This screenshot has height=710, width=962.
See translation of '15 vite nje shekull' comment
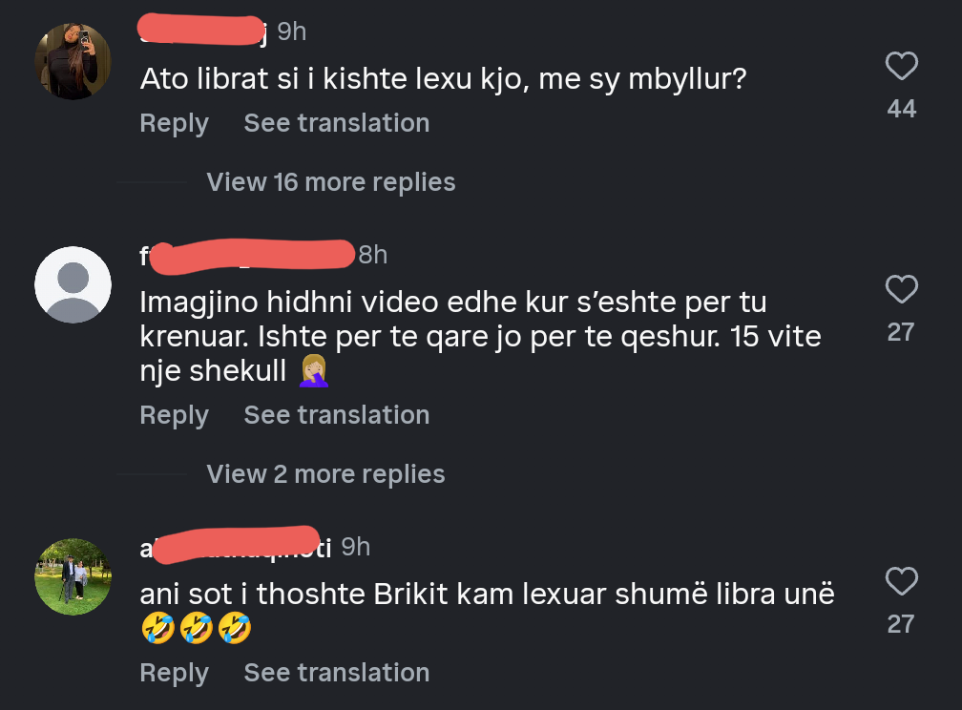[336, 415]
